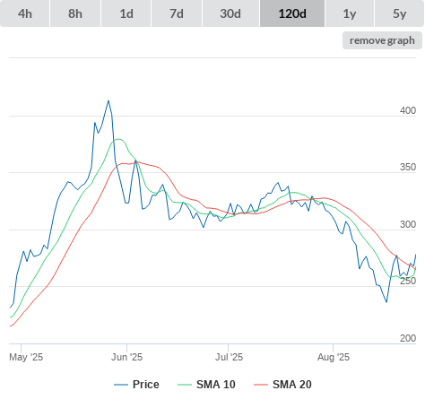Choose the 1d time range tab
425x408 pixels.
pyautogui.click(x=126, y=13)
